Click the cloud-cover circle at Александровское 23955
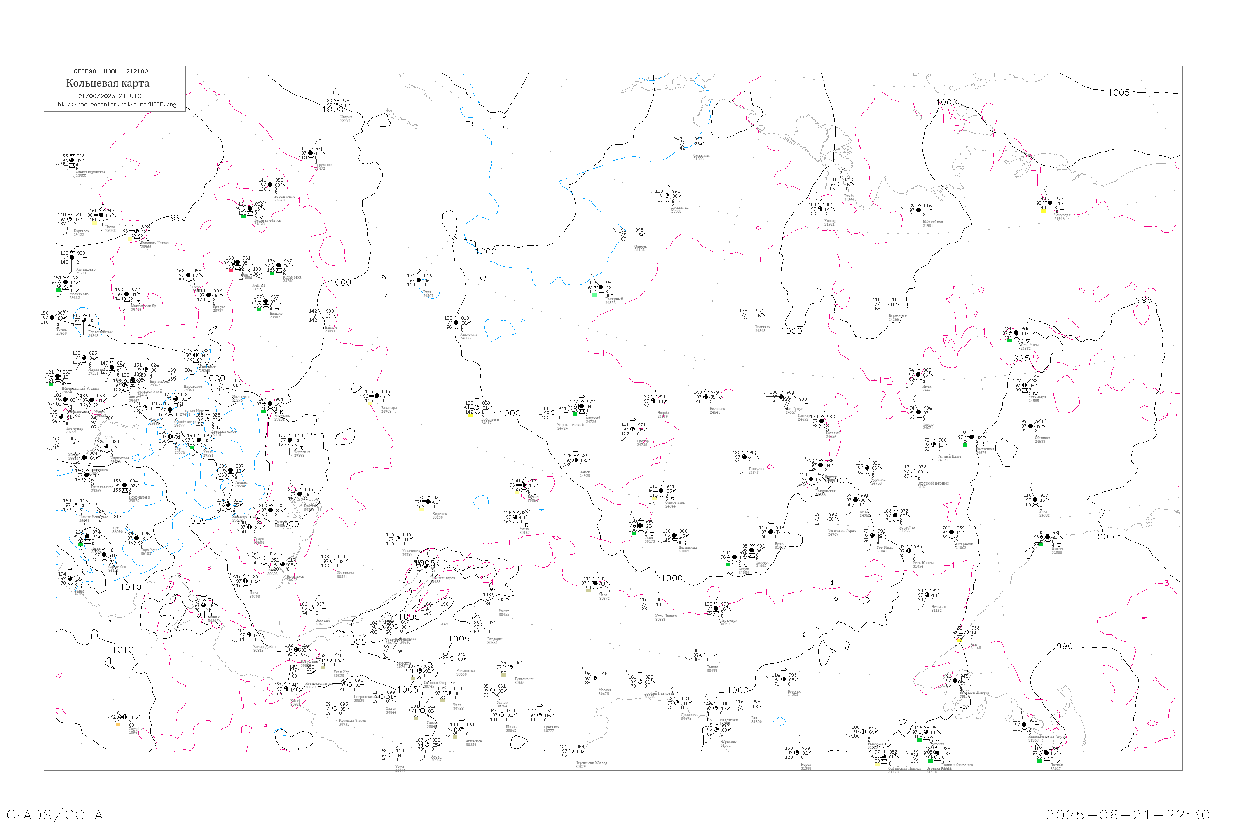This screenshot has height=824, width=1236. click(x=71, y=160)
